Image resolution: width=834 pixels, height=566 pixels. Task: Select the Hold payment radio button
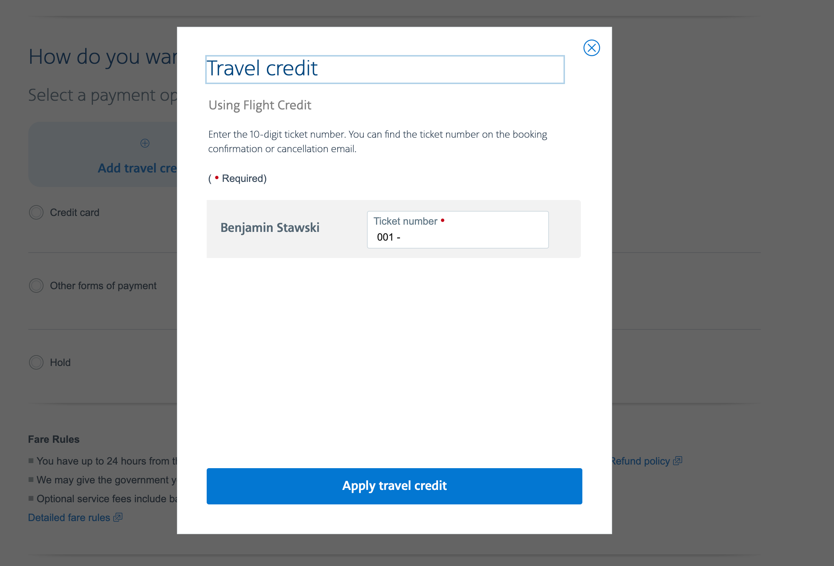pos(36,362)
